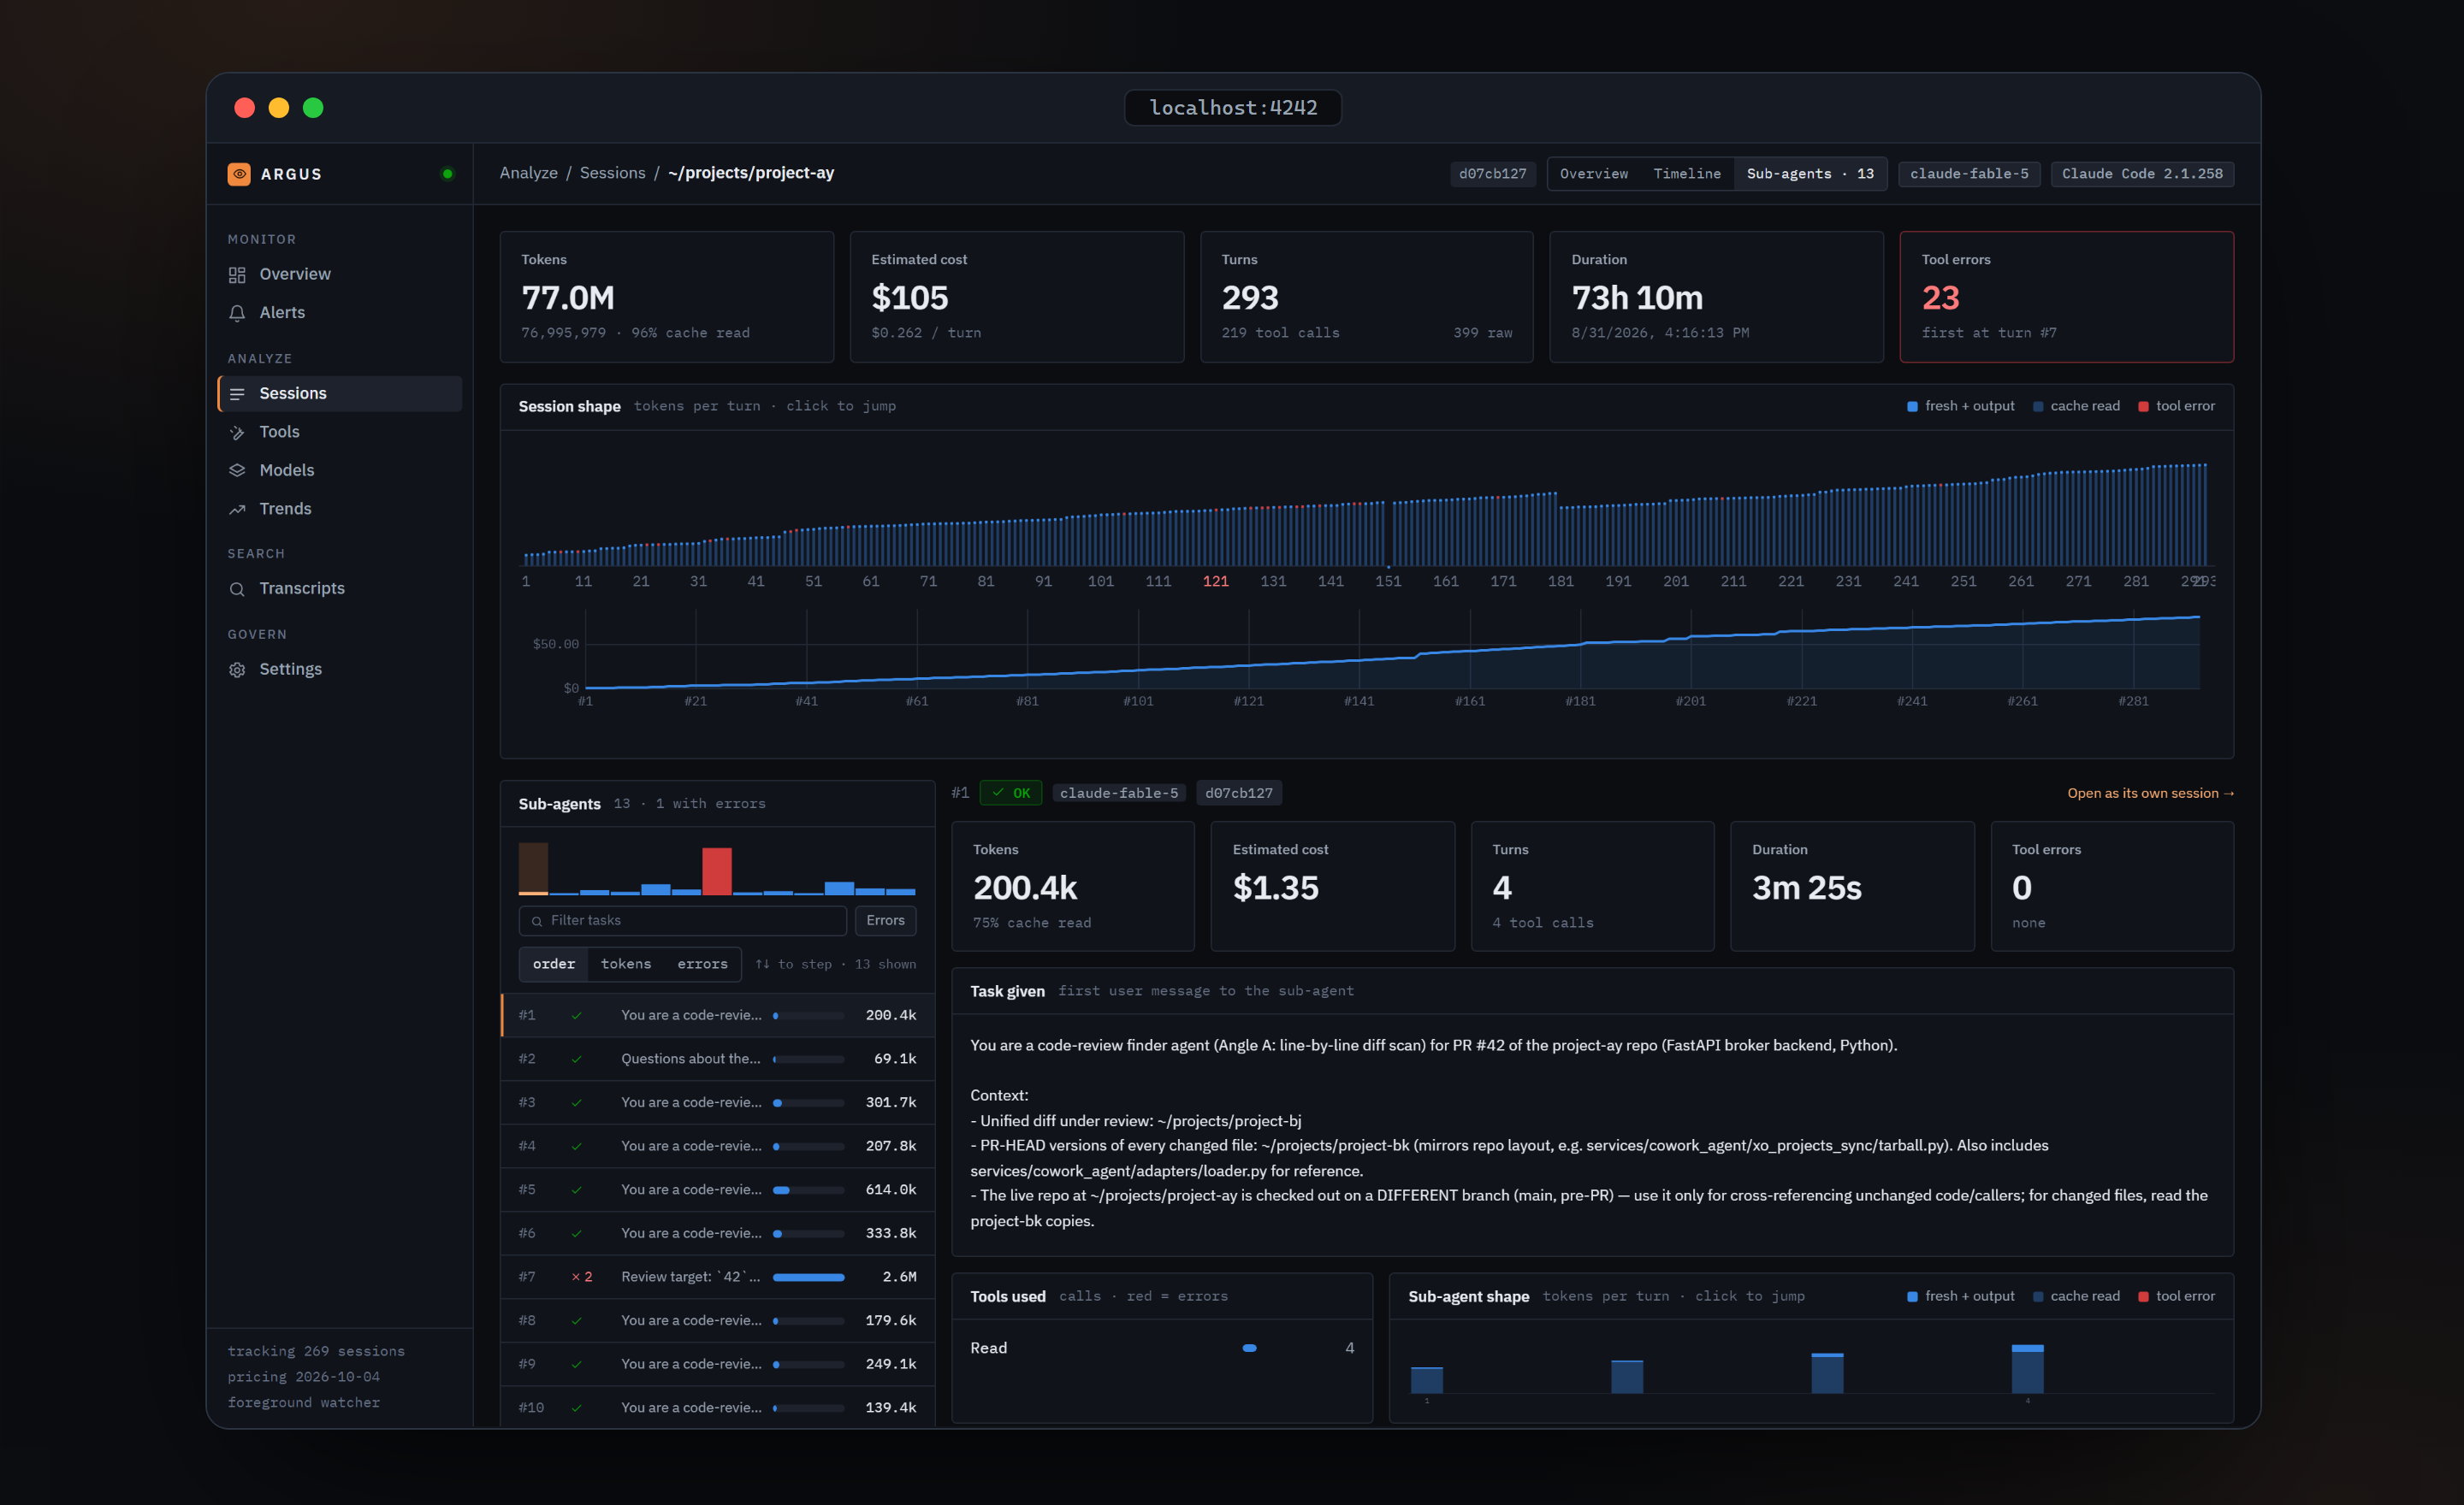Select sub-agent row #3 with 301.7k tokens
This screenshot has width=2464, height=1505.
(718, 1102)
